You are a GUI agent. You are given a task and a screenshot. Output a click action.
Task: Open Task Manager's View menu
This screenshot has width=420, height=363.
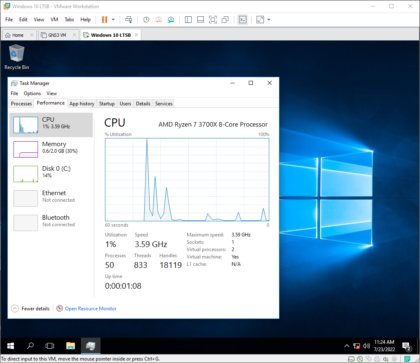click(x=52, y=94)
